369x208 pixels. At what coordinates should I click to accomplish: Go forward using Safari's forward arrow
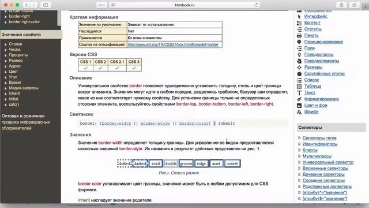[x=33, y=5]
